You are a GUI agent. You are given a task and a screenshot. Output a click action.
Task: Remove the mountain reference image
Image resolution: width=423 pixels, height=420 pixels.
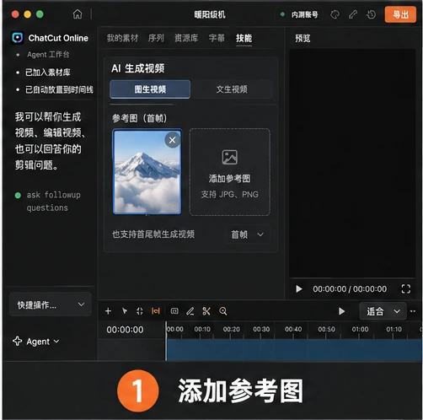pos(173,140)
